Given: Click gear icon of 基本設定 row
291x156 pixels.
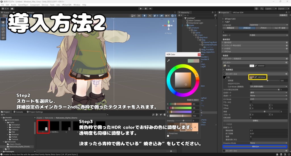Looking at the screenshot, I should pyautogui.click(x=287, y=43).
